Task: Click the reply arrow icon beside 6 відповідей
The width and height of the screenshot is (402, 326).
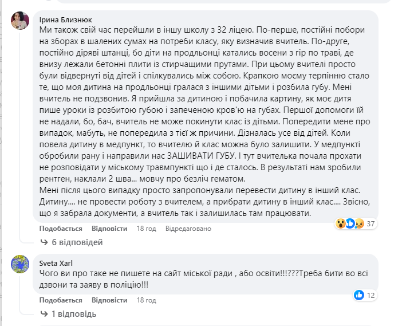Action: [x=44, y=242]
